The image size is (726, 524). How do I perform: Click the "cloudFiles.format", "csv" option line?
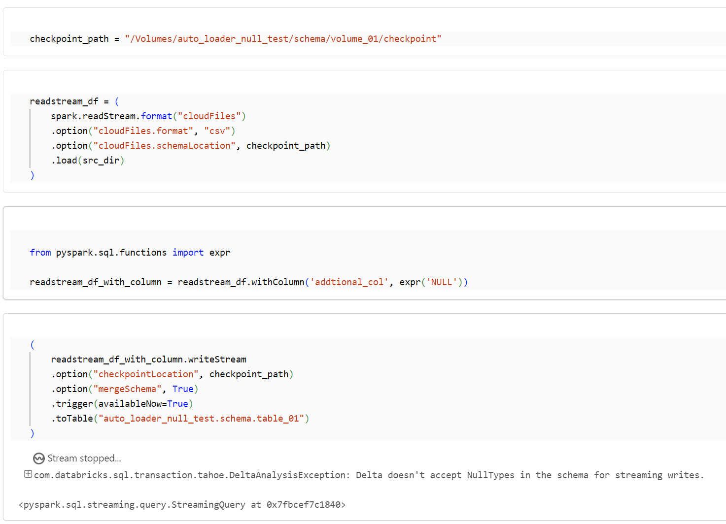[143, 131]
